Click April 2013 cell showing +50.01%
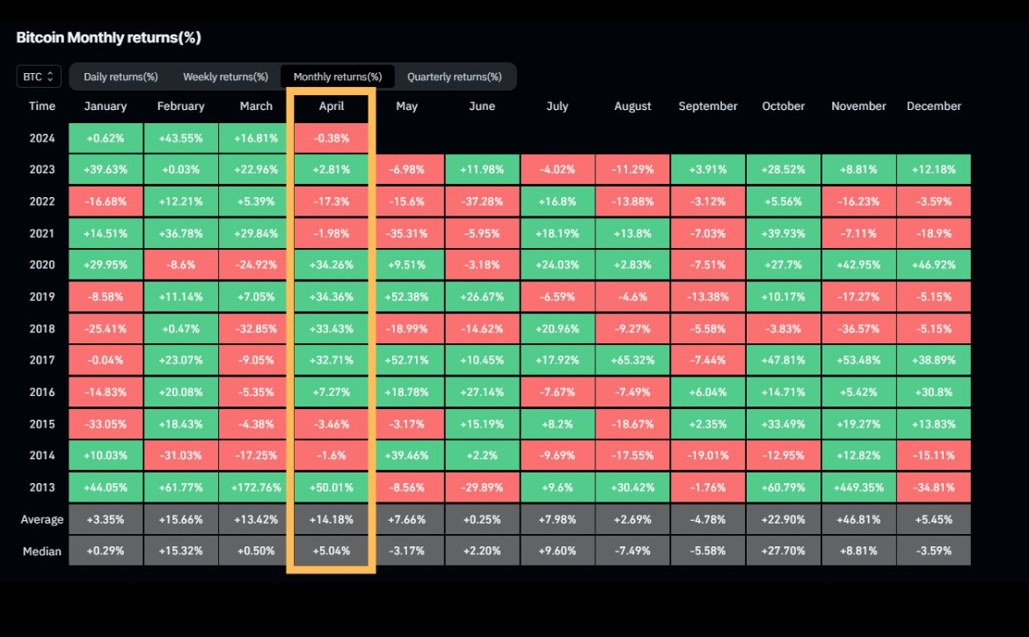Image resolution: width=1029 pixels, height=637 pixels. (332, 487)
